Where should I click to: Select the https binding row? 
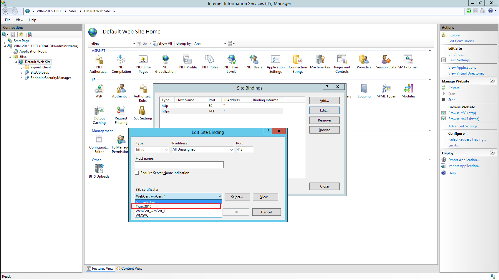[221, 111]
